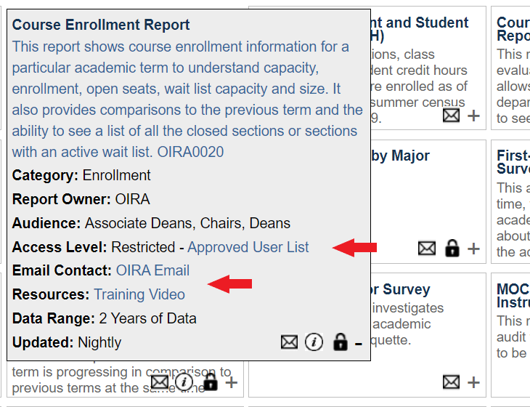The image size is (530, 407).
Task: Expand the Survey card using the plus sign
Action: tap(473, 382)
